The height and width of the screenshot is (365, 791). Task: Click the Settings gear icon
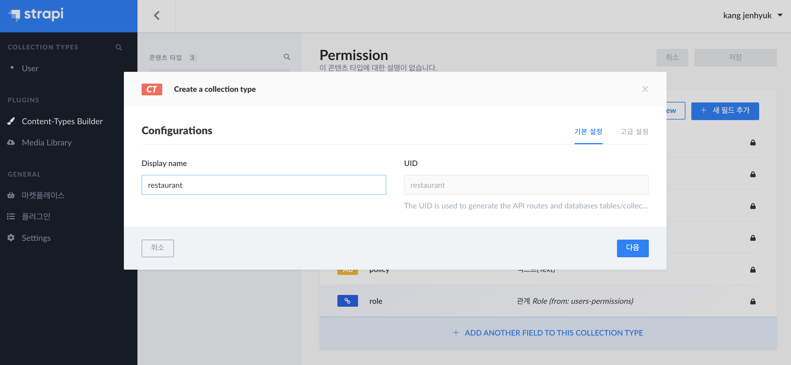[11, 238]
